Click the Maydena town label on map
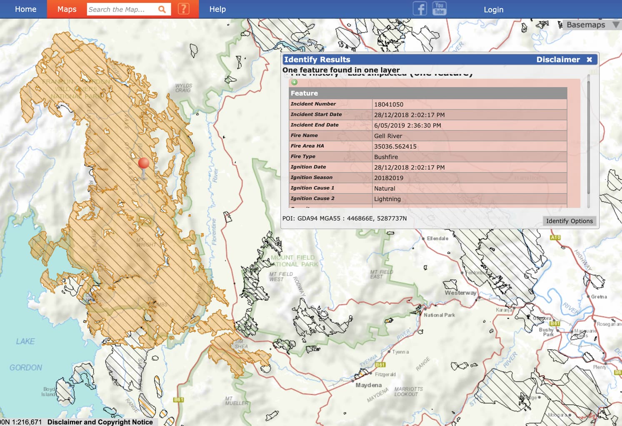Screen dimensions: 622x426 point(368,385)
